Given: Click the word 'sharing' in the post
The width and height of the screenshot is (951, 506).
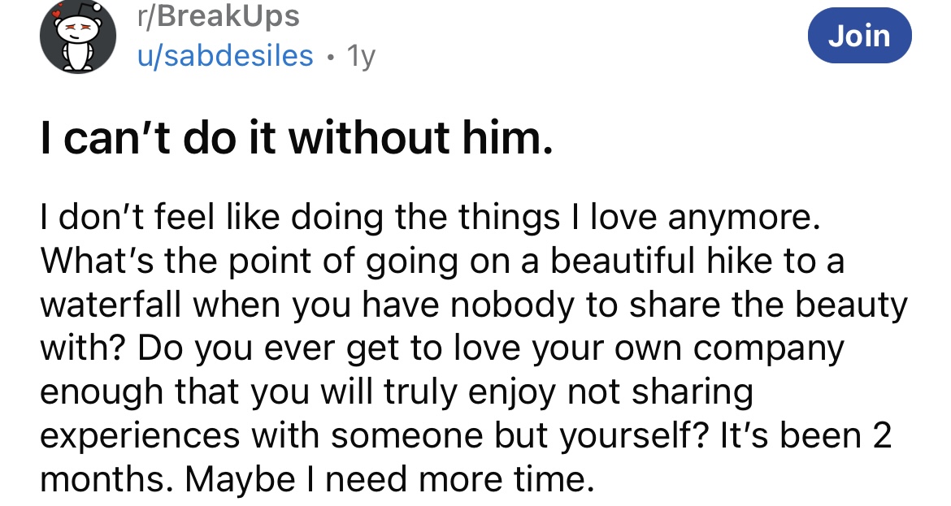Looking at the screenshot, I should (x=693, y=392).
